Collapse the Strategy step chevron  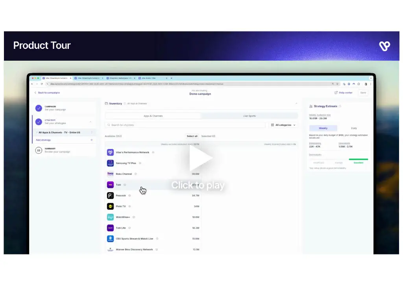(91, 122)
